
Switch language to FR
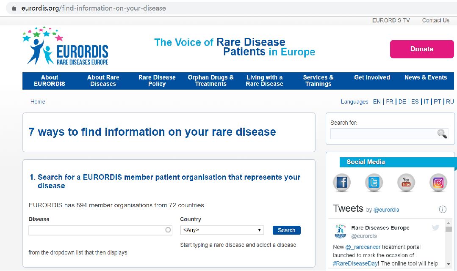389,101
